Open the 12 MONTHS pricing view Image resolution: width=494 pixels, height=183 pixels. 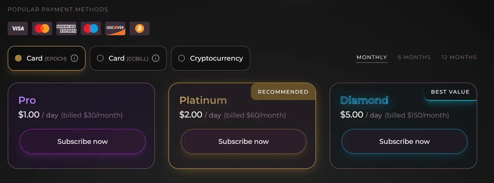pos(459,57)
